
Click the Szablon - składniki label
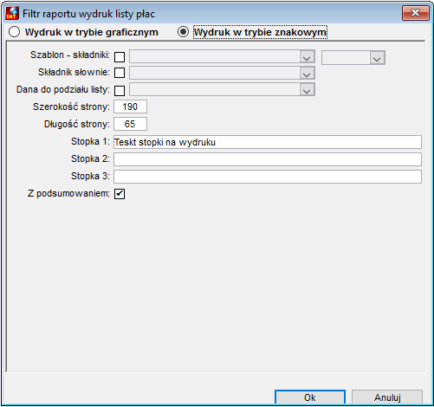pos(70,55)
